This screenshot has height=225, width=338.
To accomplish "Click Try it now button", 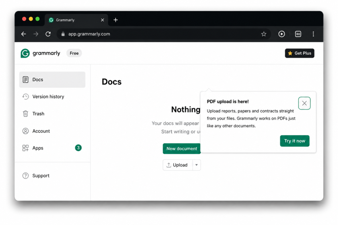I will point(294,141).
